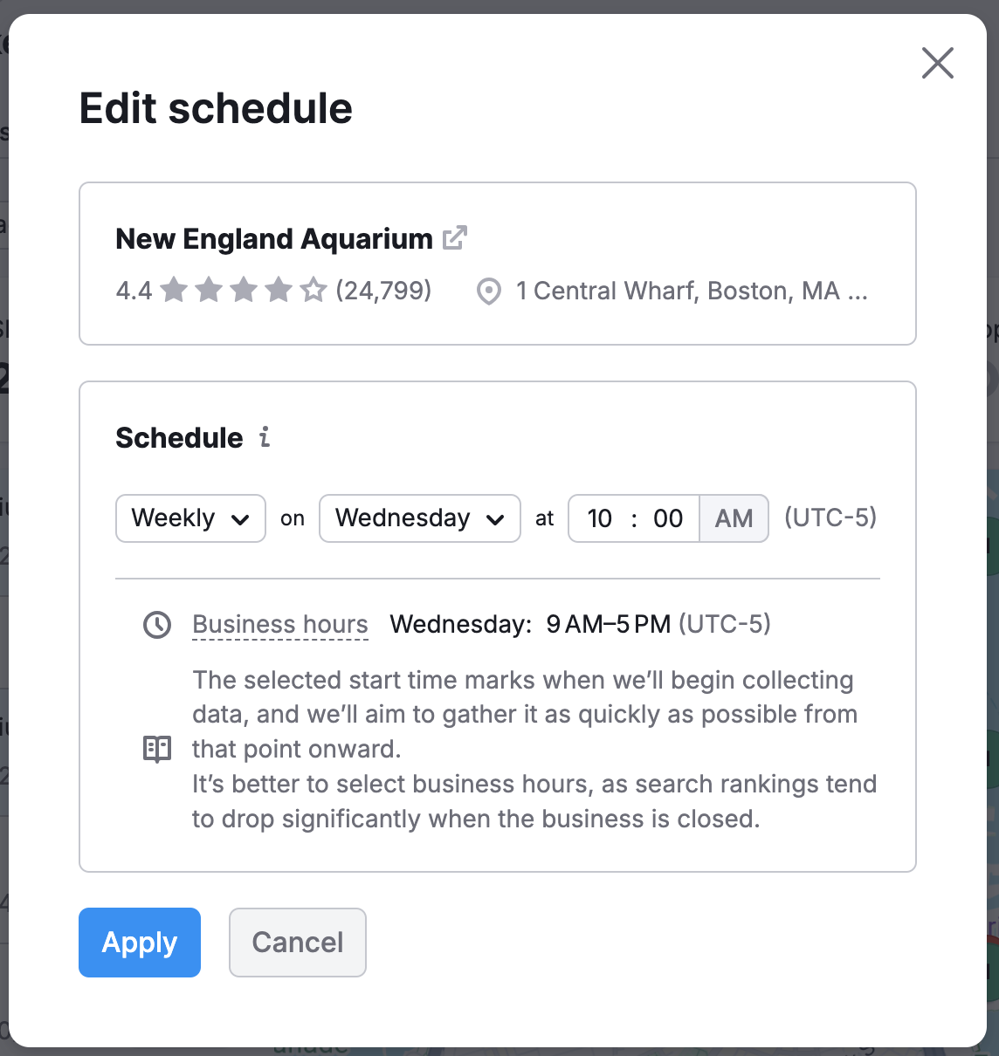This screenshot has height=1056, width=999.
Task: Open the Business hours link
Action: click(279, 624)
